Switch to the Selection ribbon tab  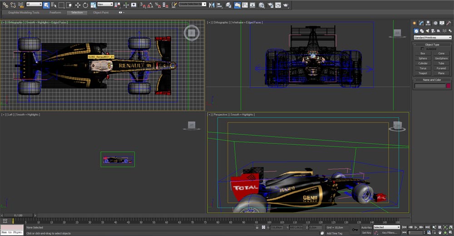(77, 13)
